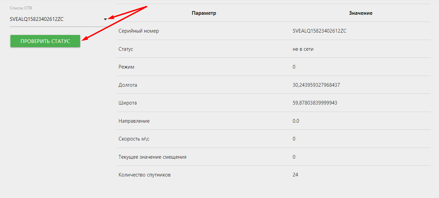Click the Количество спутников row label
The image size is (439, 198).
click(x=144, y=175)
